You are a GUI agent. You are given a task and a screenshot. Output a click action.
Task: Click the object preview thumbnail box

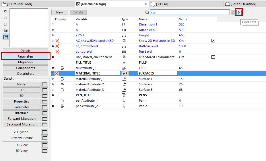click(x=29, y=28)
